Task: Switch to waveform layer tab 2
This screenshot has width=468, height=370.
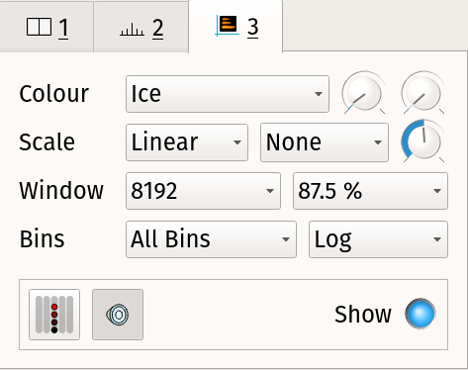Action: coord(141,27)
